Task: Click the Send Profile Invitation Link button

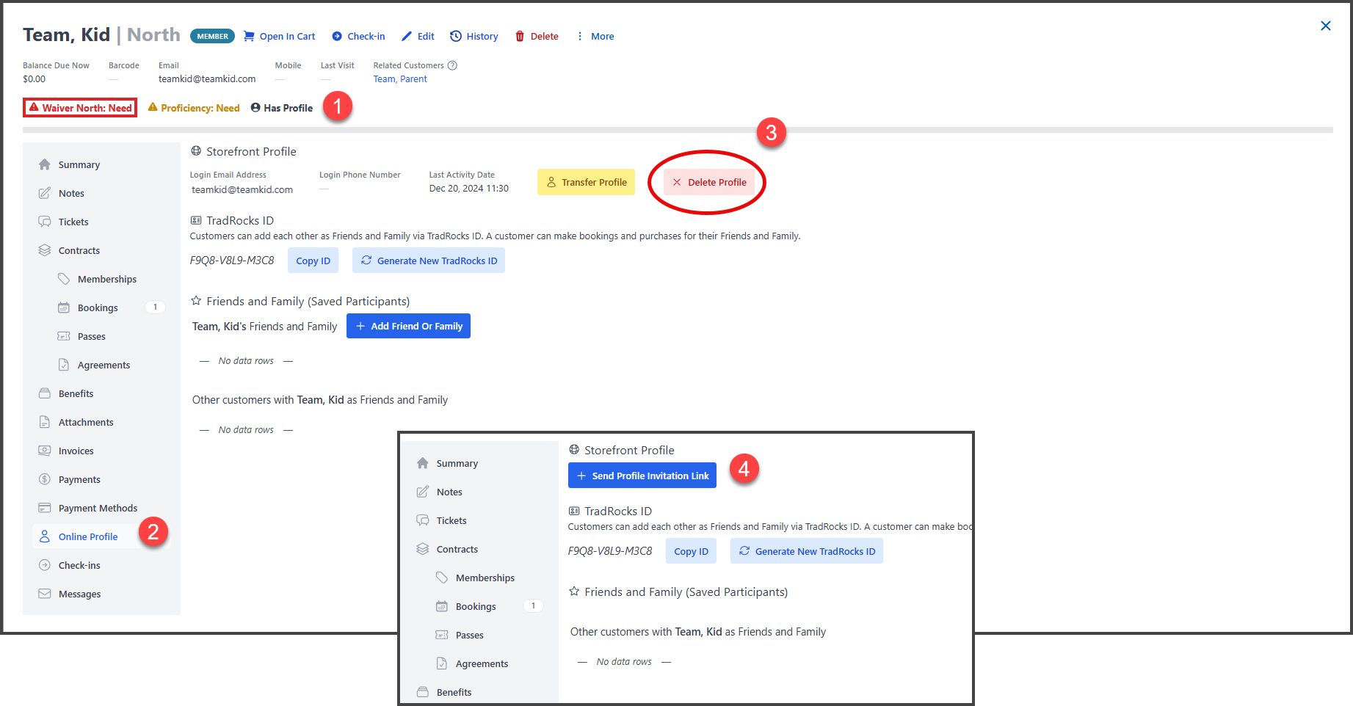Action: point(642,476)
